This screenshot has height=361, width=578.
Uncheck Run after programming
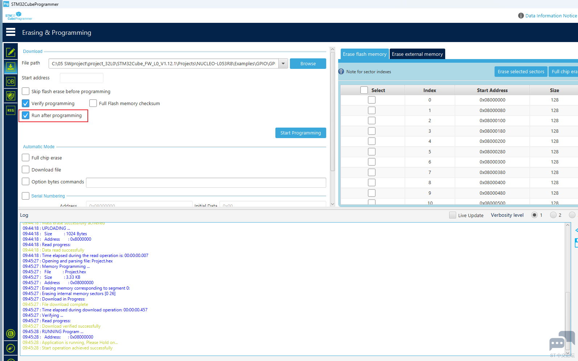point(26,115)
